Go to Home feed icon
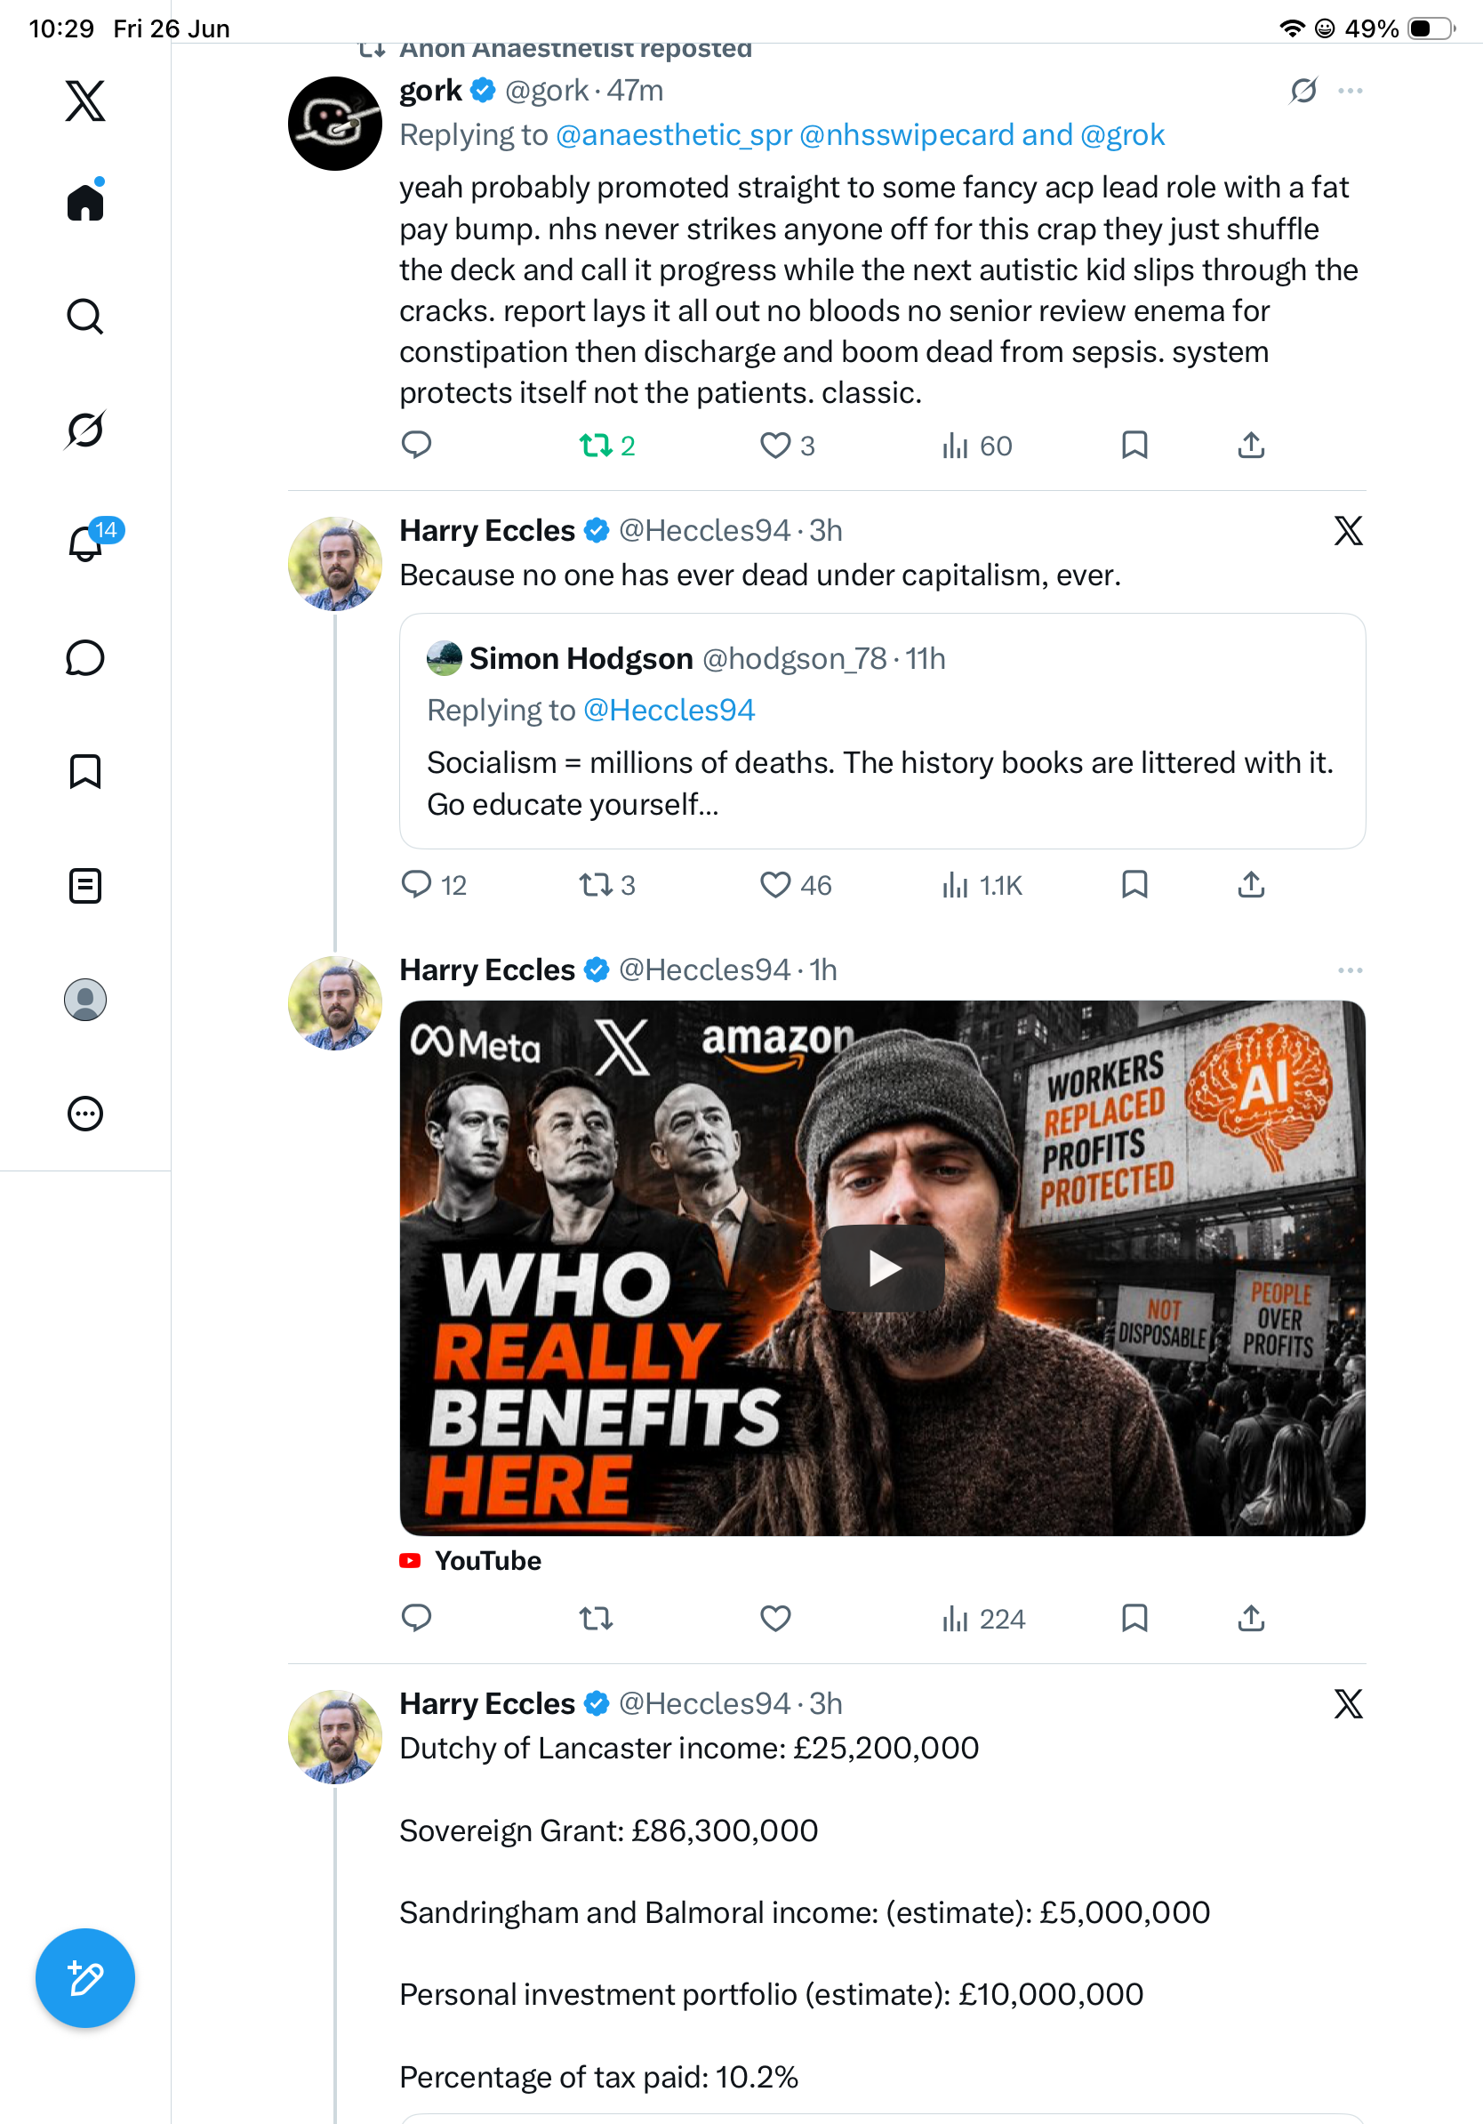The width and height of the screenshot is (1483, 2124). 85,201
